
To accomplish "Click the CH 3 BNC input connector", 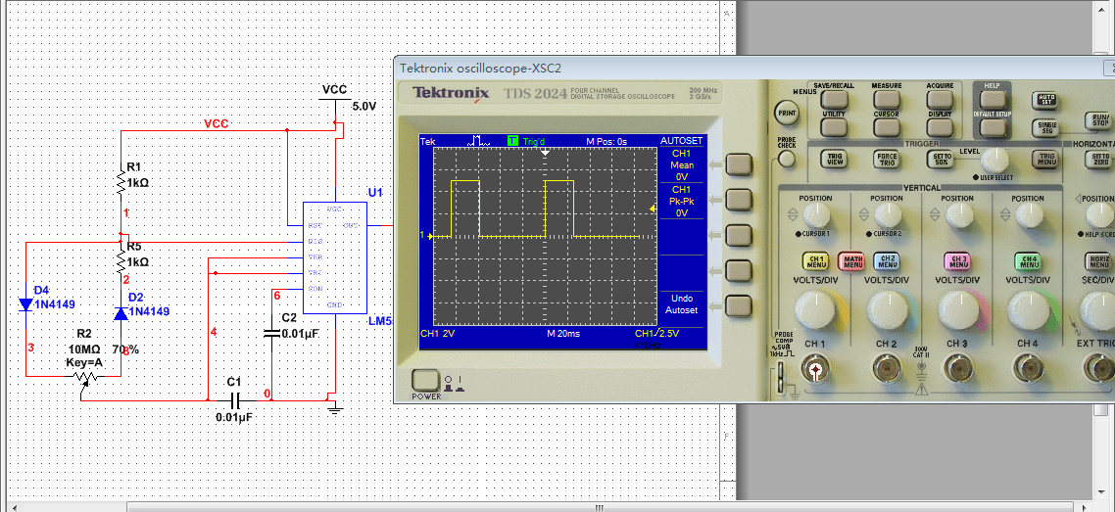I will [x=957, y=369].
